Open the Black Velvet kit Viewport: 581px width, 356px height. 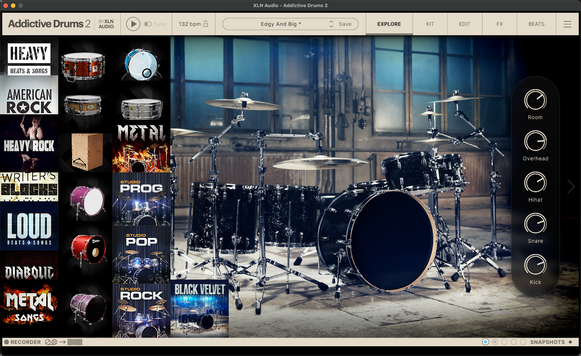pyautogui.click(x=199, y=308)
